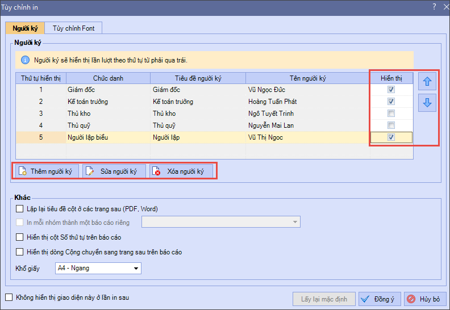Tick Không hiển thị giao diện này checkbox

click(9, 297)
